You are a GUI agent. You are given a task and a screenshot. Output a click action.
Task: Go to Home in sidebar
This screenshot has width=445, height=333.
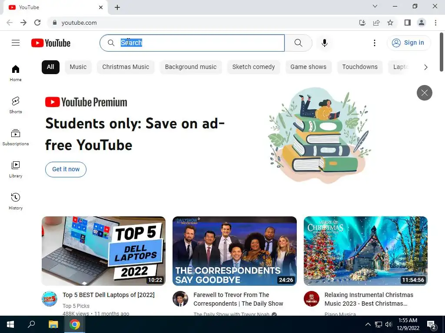point(16,73)
